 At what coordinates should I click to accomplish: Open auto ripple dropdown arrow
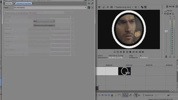[x=133, y=95]
